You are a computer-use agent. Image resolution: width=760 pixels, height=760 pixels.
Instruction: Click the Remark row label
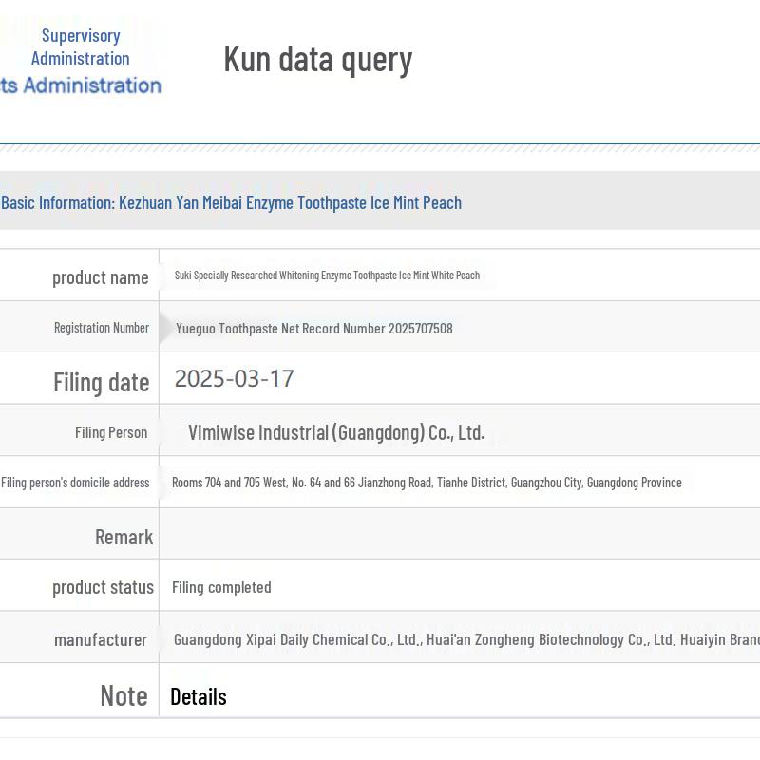(123, 537)
